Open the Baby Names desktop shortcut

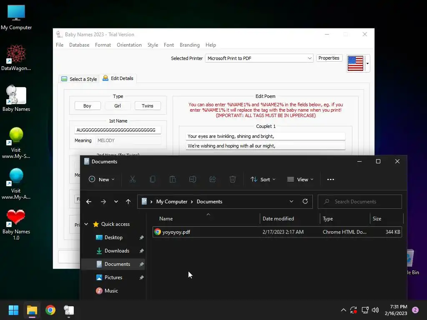tap(16, 98)
